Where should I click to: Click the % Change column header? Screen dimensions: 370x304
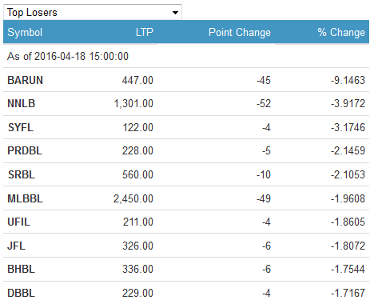tap(341, 32)
